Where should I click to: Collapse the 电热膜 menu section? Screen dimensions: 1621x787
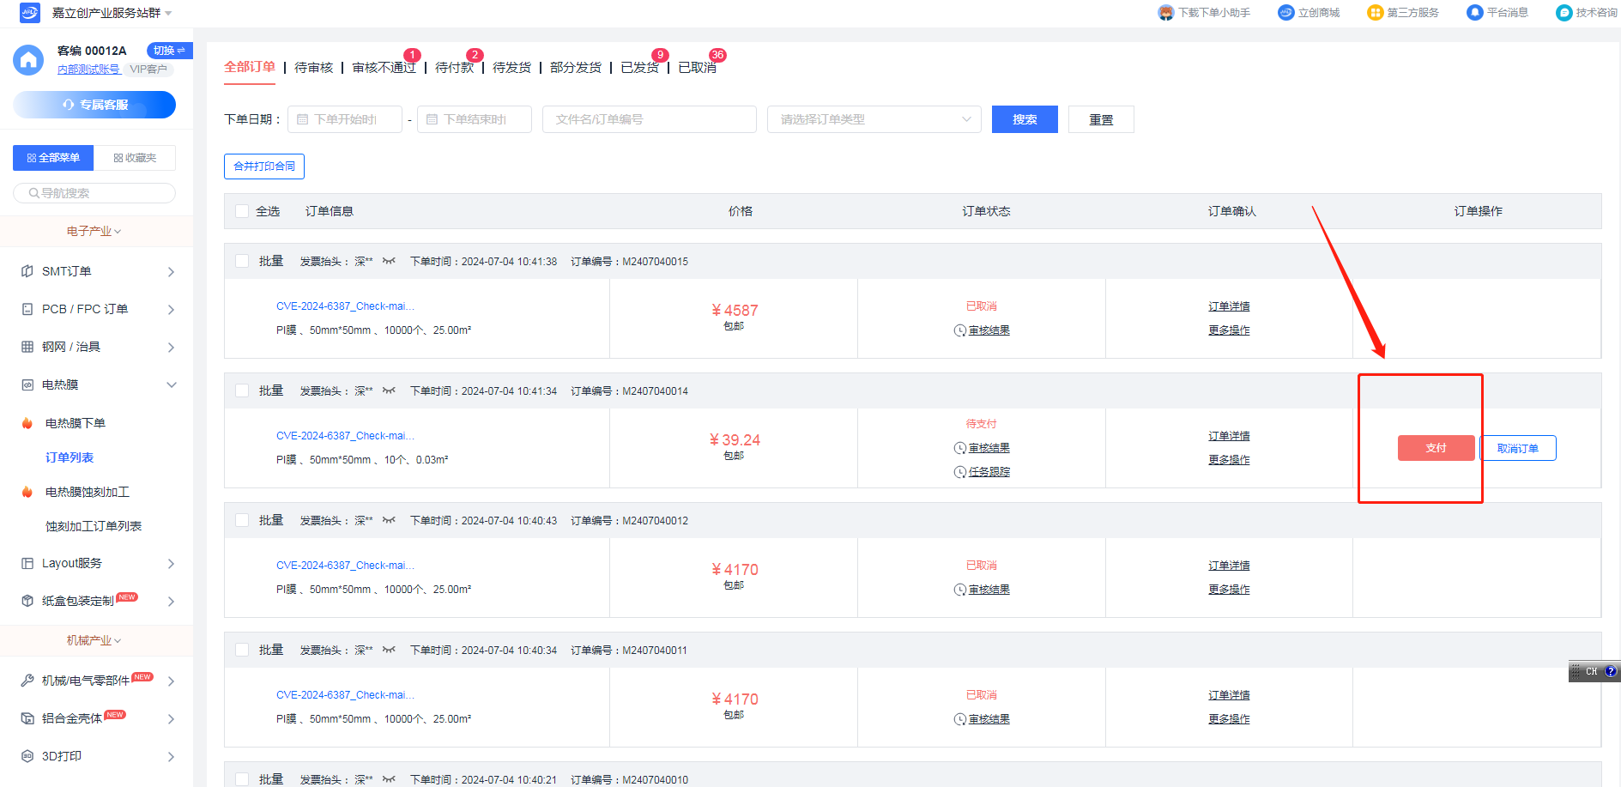171,385
